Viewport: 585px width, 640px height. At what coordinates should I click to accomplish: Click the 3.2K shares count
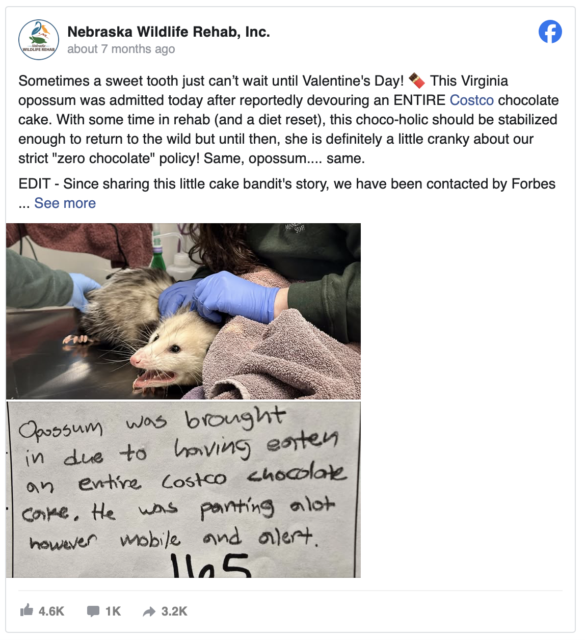(x=174, y=611)
